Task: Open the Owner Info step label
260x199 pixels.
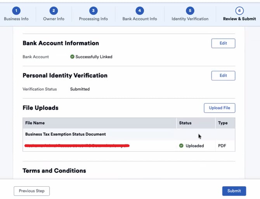Action: tap(54, 19)
